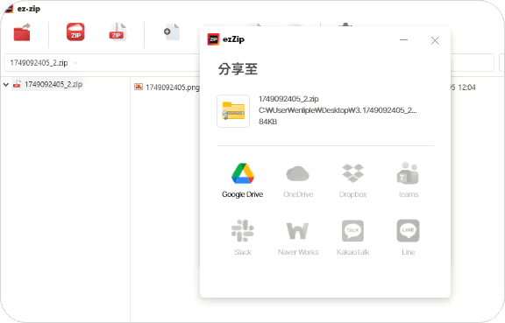The image size is (505, 323).
Task: Share the file using Line
Action: pos(408,237)
